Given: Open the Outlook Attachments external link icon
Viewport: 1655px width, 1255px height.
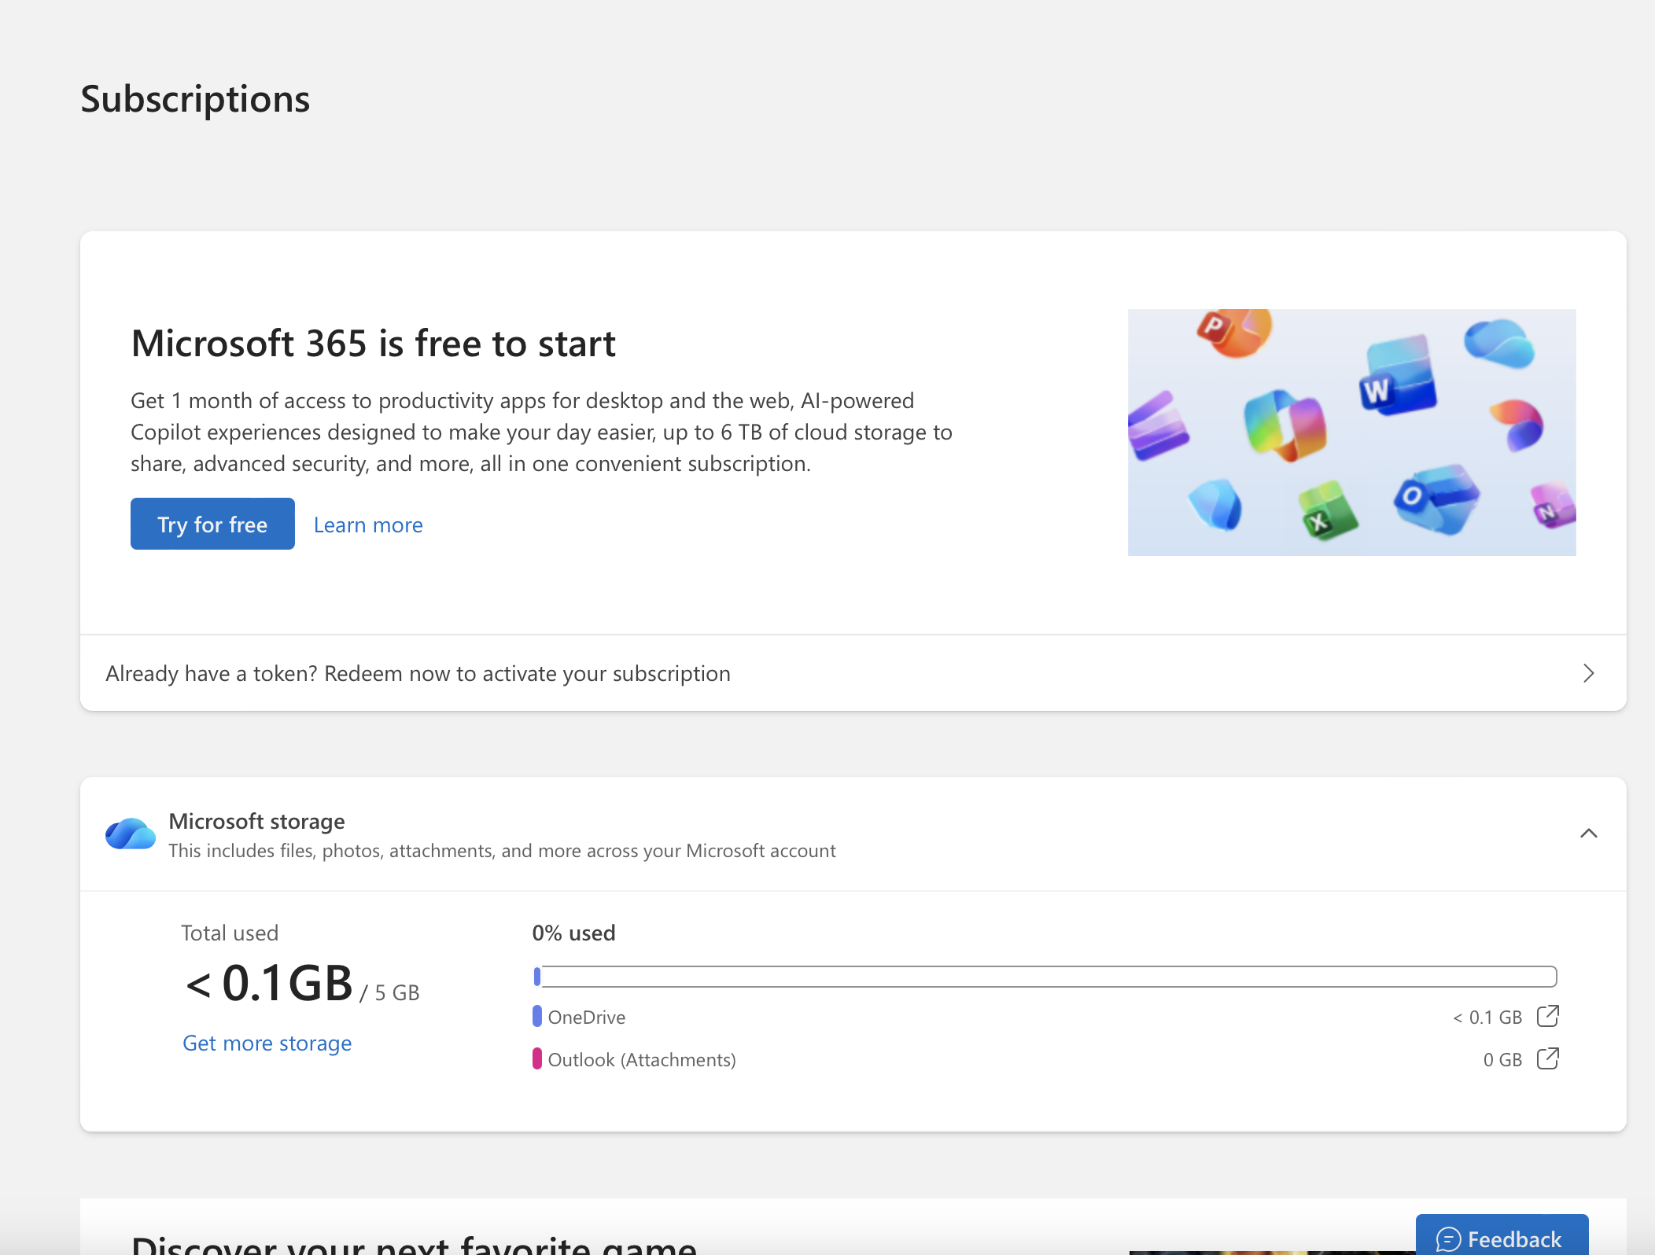Looking at the screenshot, I should (1547, 1058).
